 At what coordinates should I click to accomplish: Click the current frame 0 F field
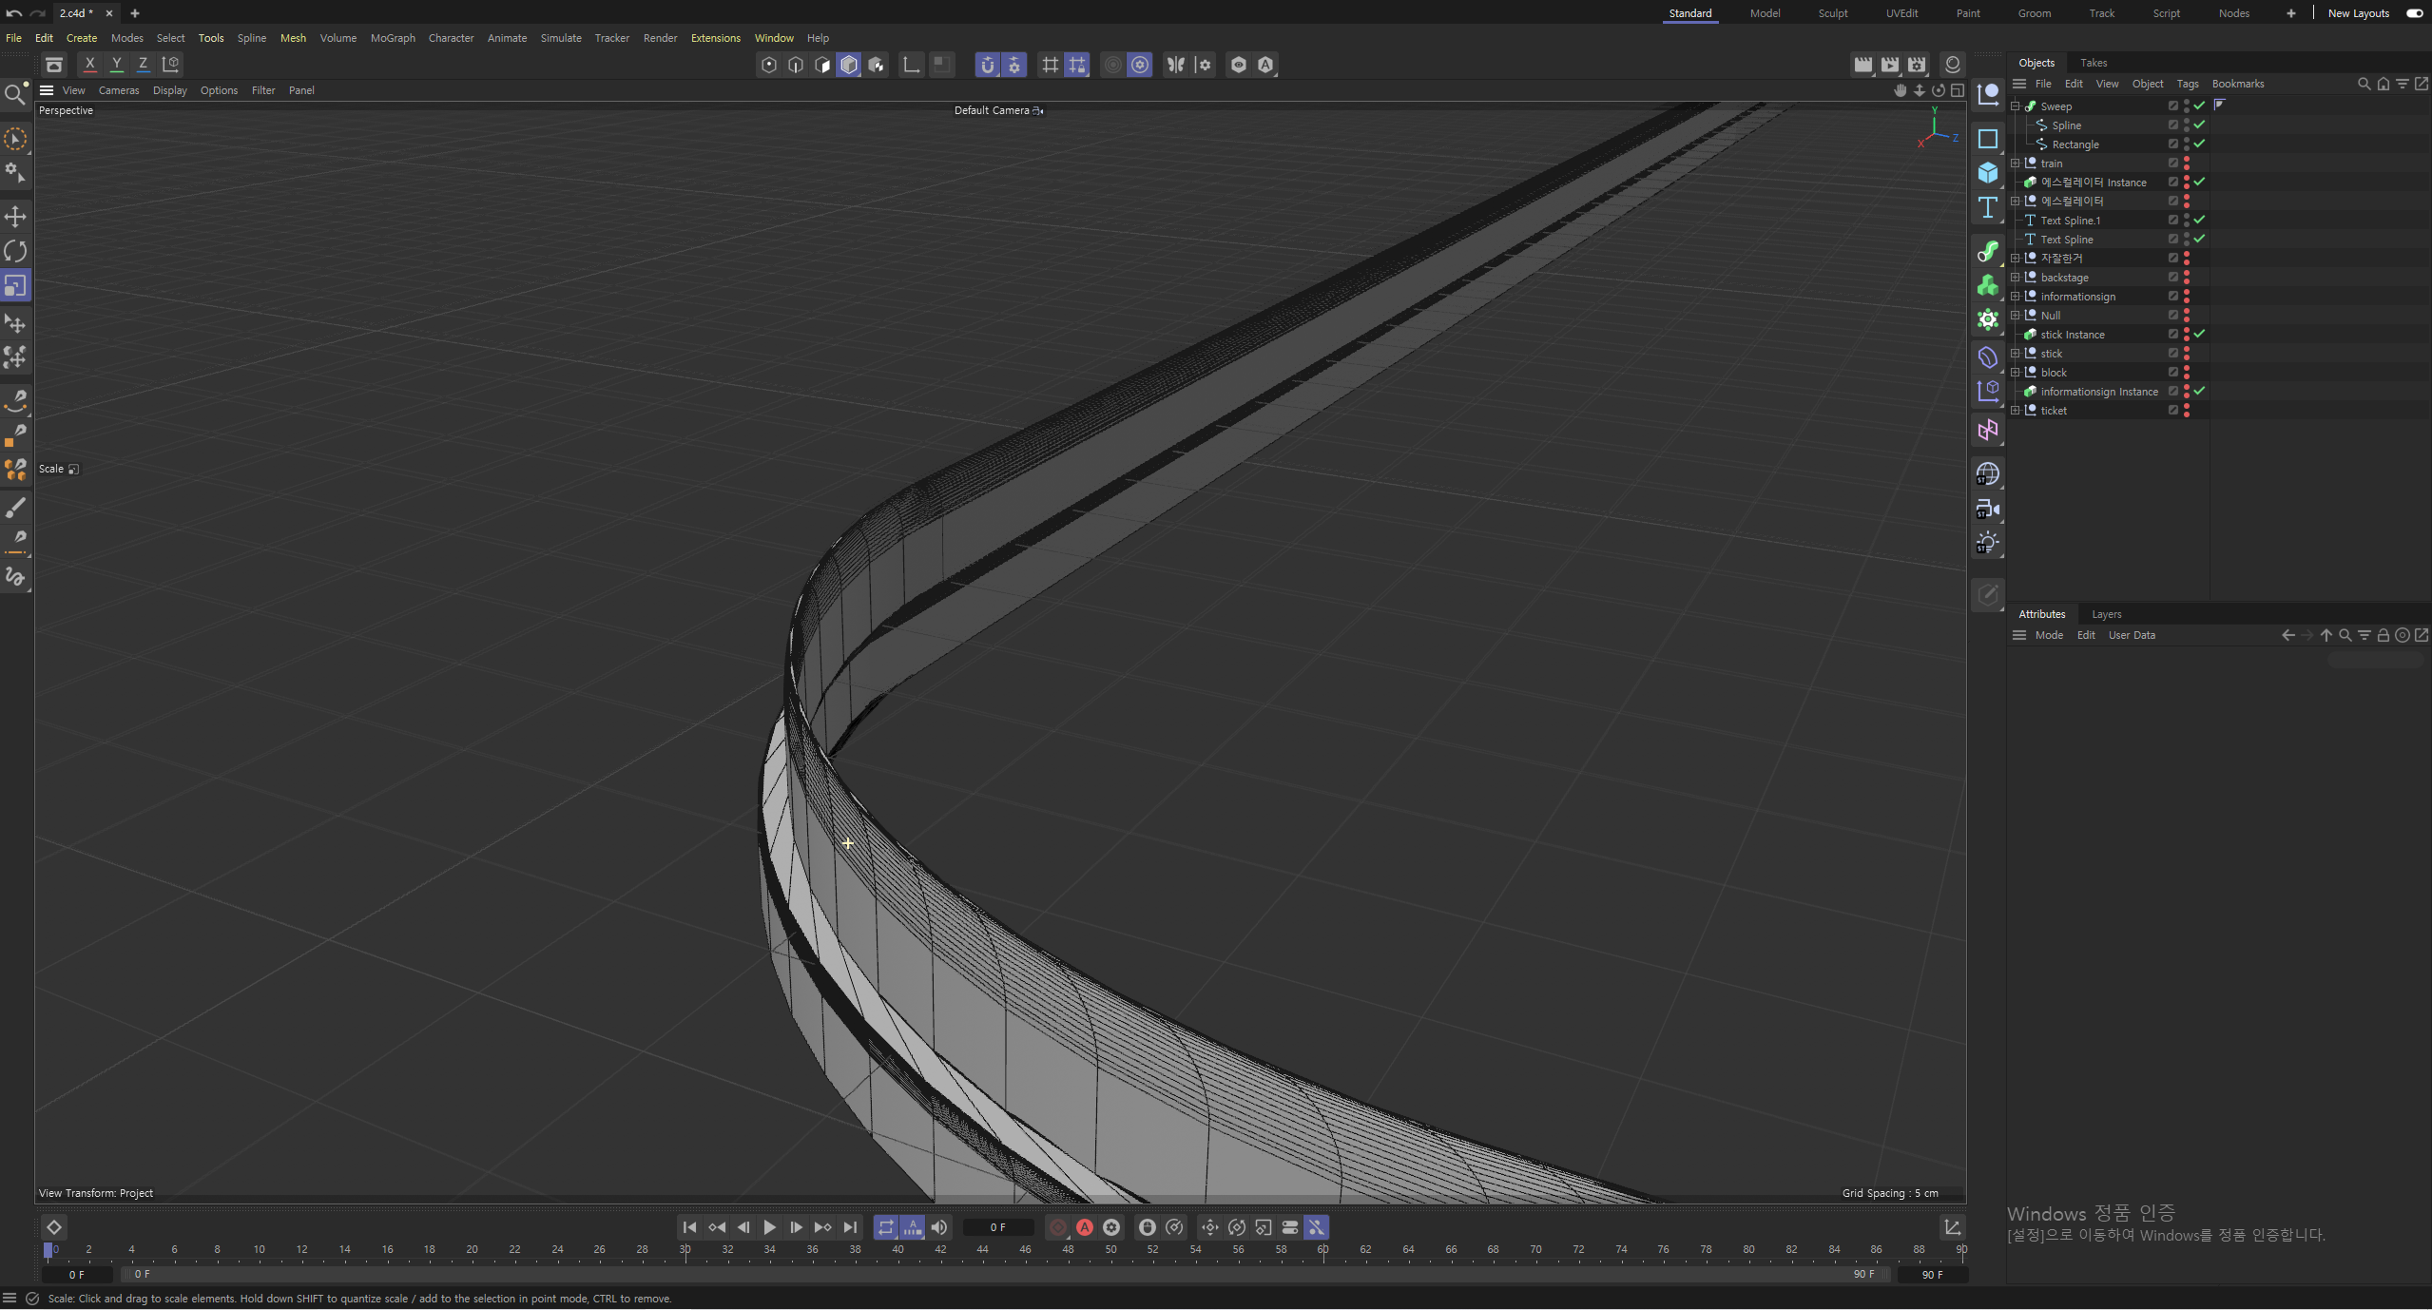pyautogui.click(x=997, y=1227)
